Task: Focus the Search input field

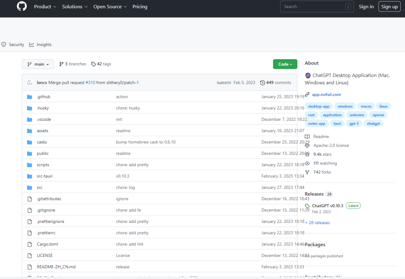Action: pos(316,7)
